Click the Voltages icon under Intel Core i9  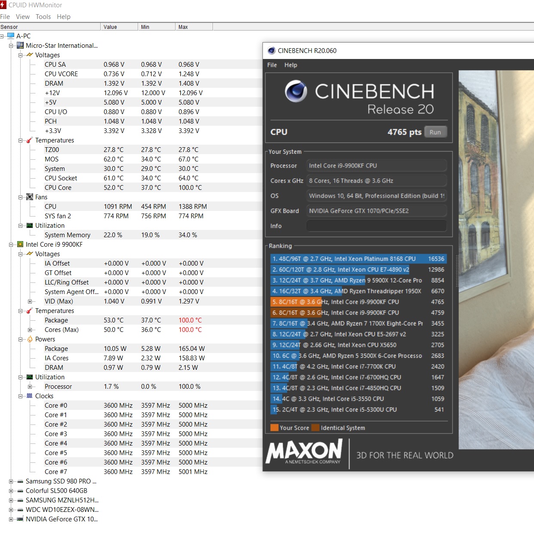point(30,254)
